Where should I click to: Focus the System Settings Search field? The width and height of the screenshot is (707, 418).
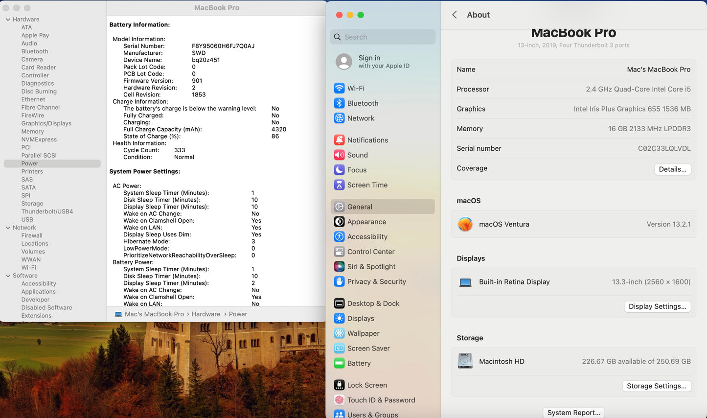(x=383, y=37)
